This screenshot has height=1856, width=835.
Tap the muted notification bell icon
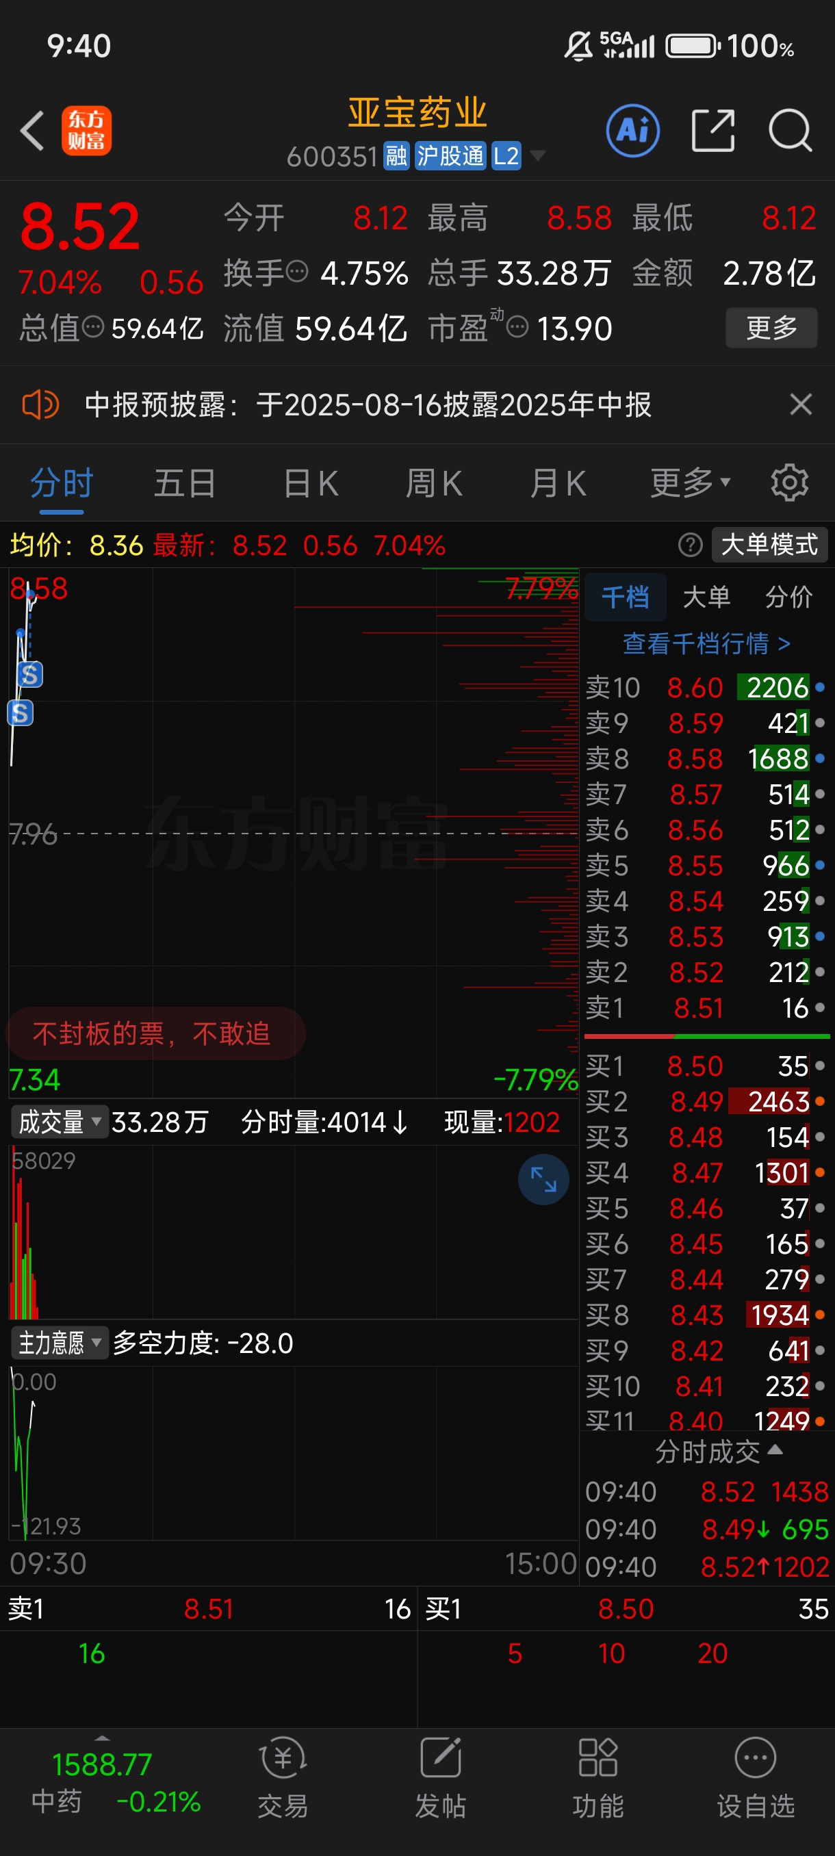578,46
